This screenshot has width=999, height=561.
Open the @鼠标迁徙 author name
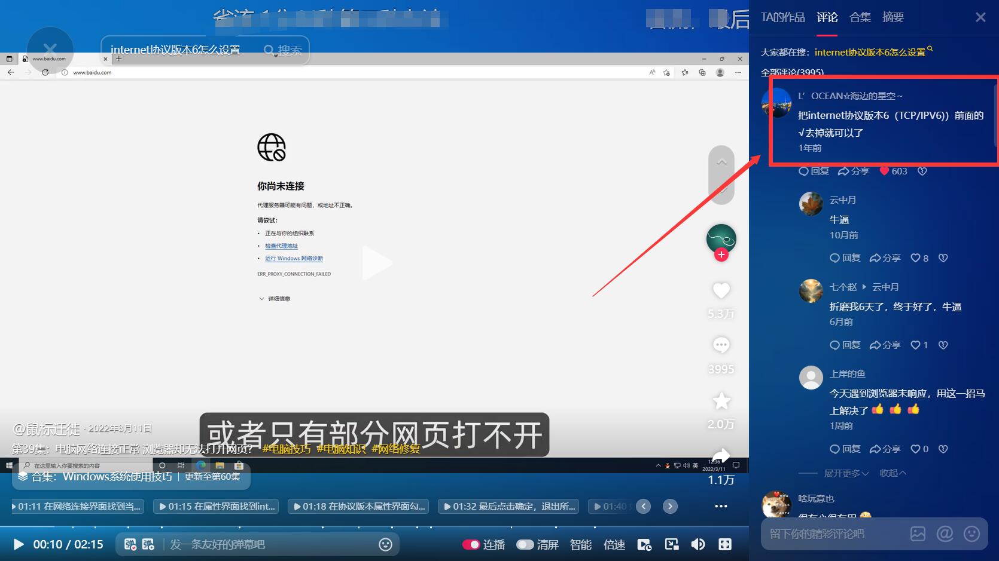(x=46, y=428)
